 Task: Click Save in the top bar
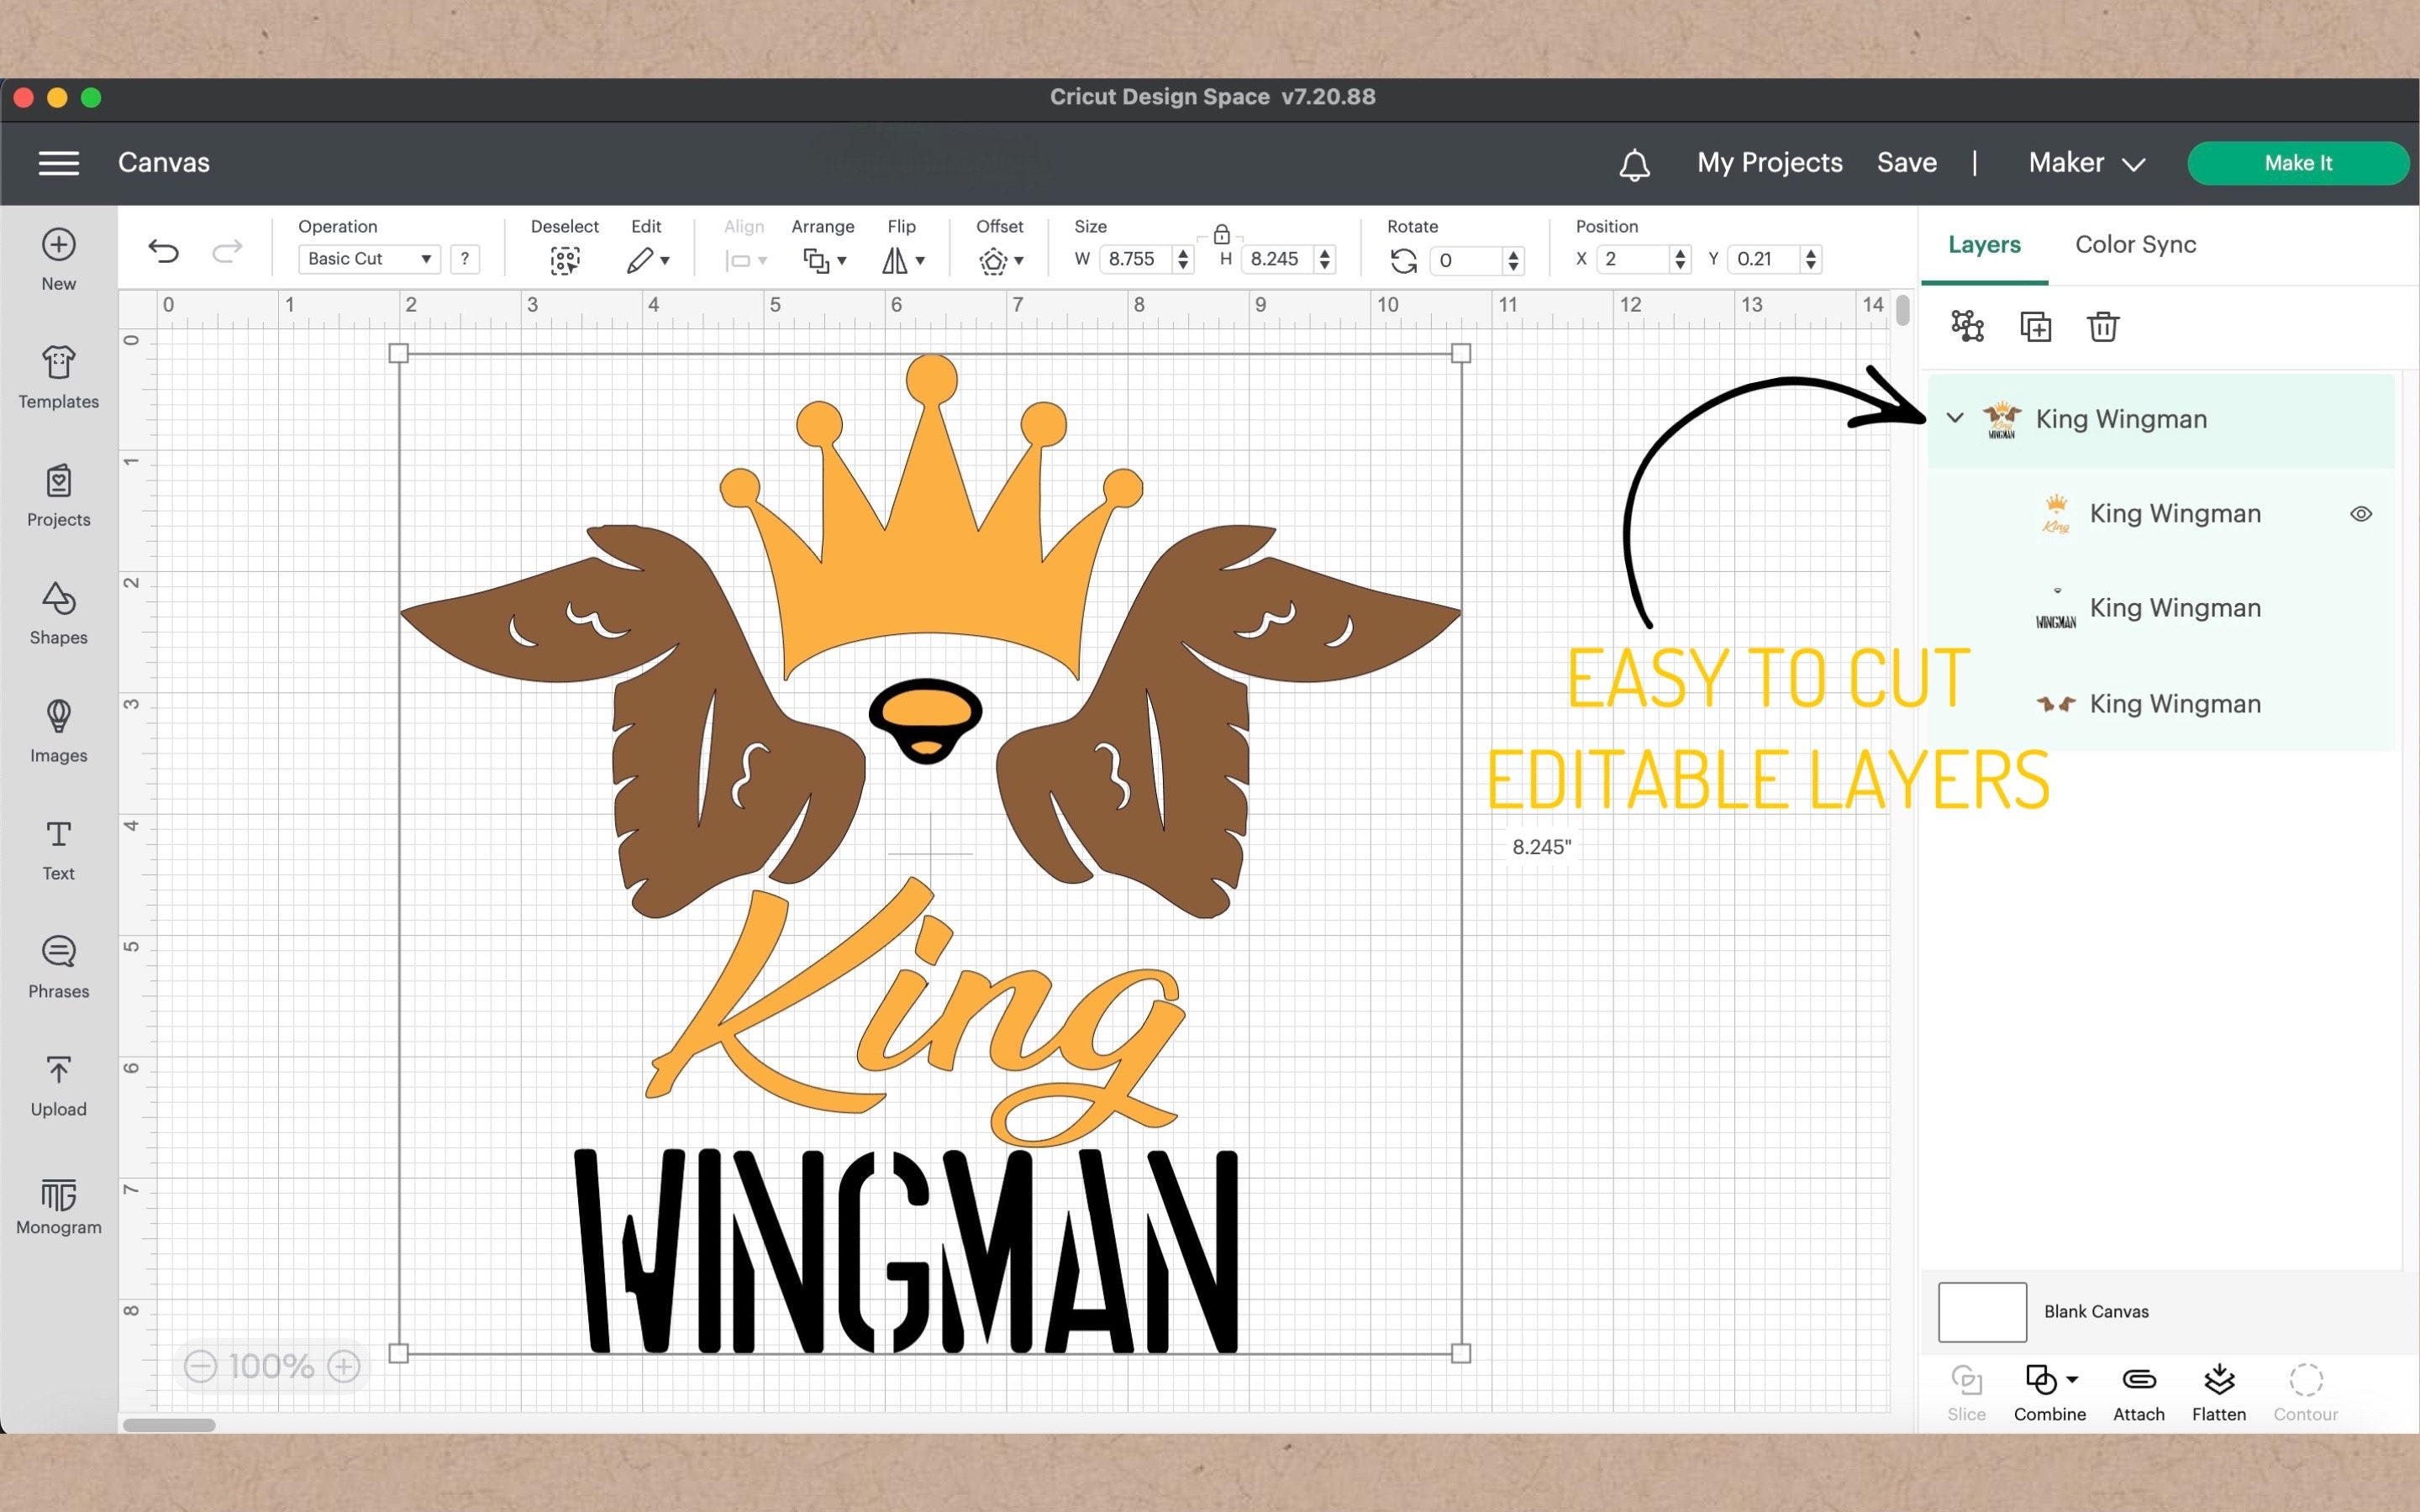[x=1906, y=163]
